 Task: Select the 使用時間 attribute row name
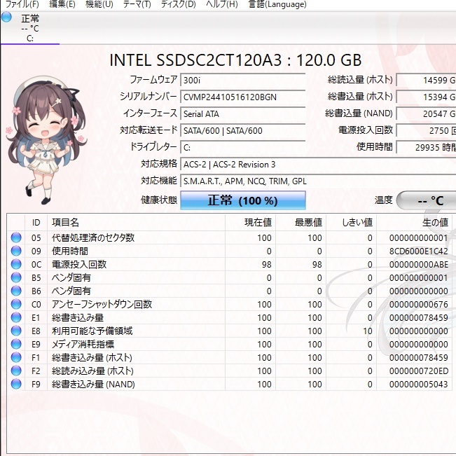coord(70,251)
